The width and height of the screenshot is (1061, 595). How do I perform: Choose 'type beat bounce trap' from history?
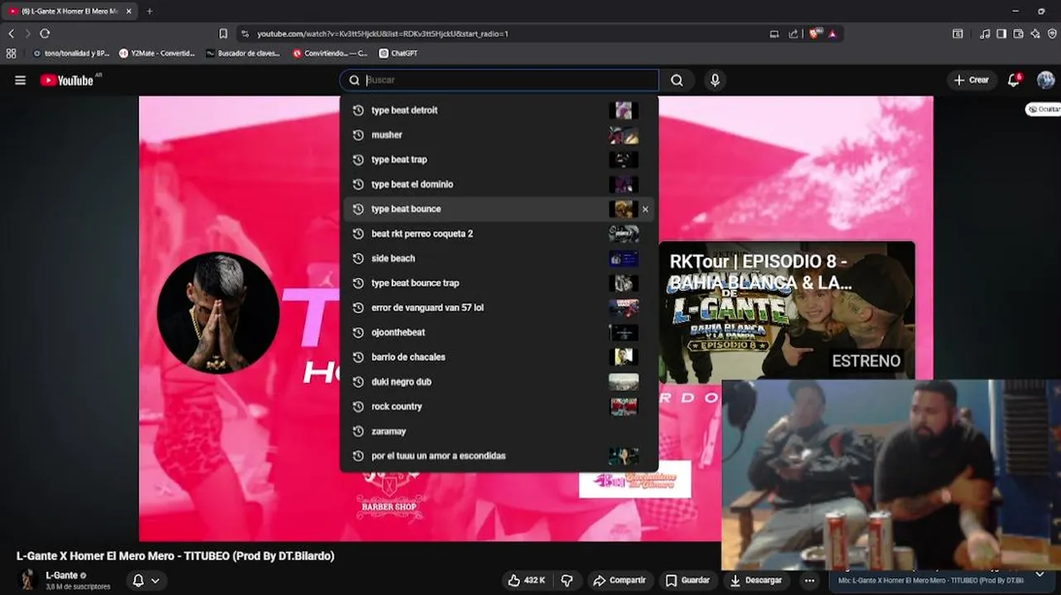pos(499,283)
